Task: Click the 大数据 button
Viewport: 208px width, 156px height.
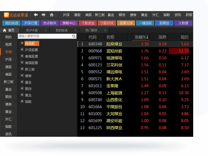Action: click(x=183, y=23)
